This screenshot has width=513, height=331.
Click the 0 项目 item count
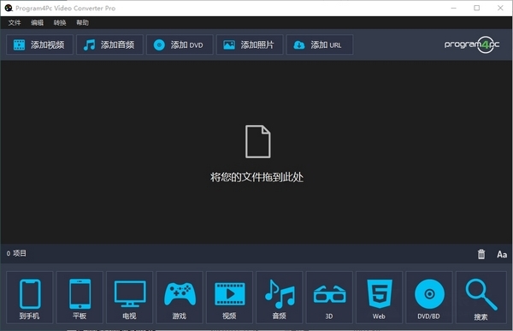[x=16, y=253]
